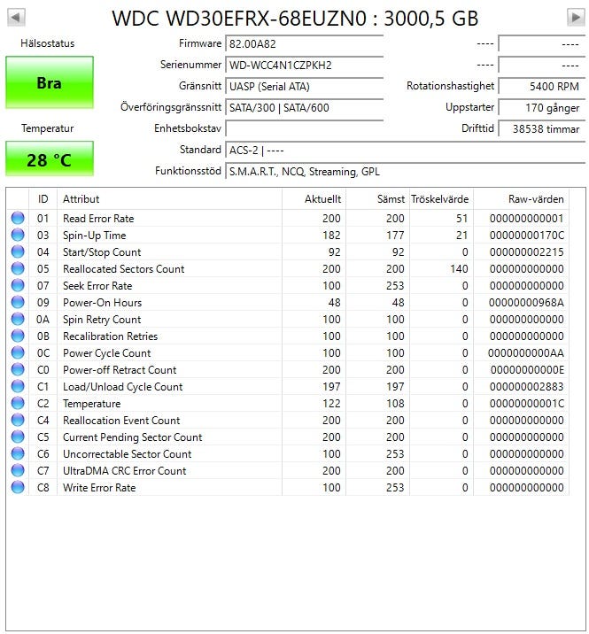Select the status orb for UltraDMA CRC Error Count

coord(18,471)
